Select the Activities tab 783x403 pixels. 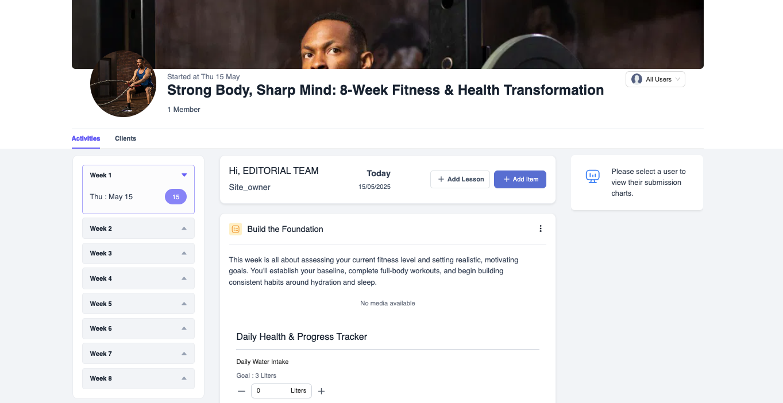[86, 138]
